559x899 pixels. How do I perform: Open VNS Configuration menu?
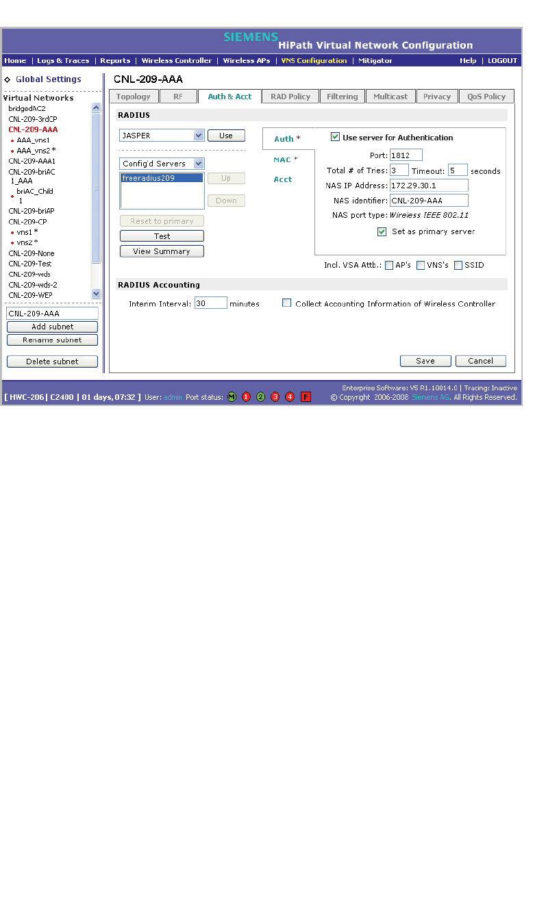pos(314,60)
